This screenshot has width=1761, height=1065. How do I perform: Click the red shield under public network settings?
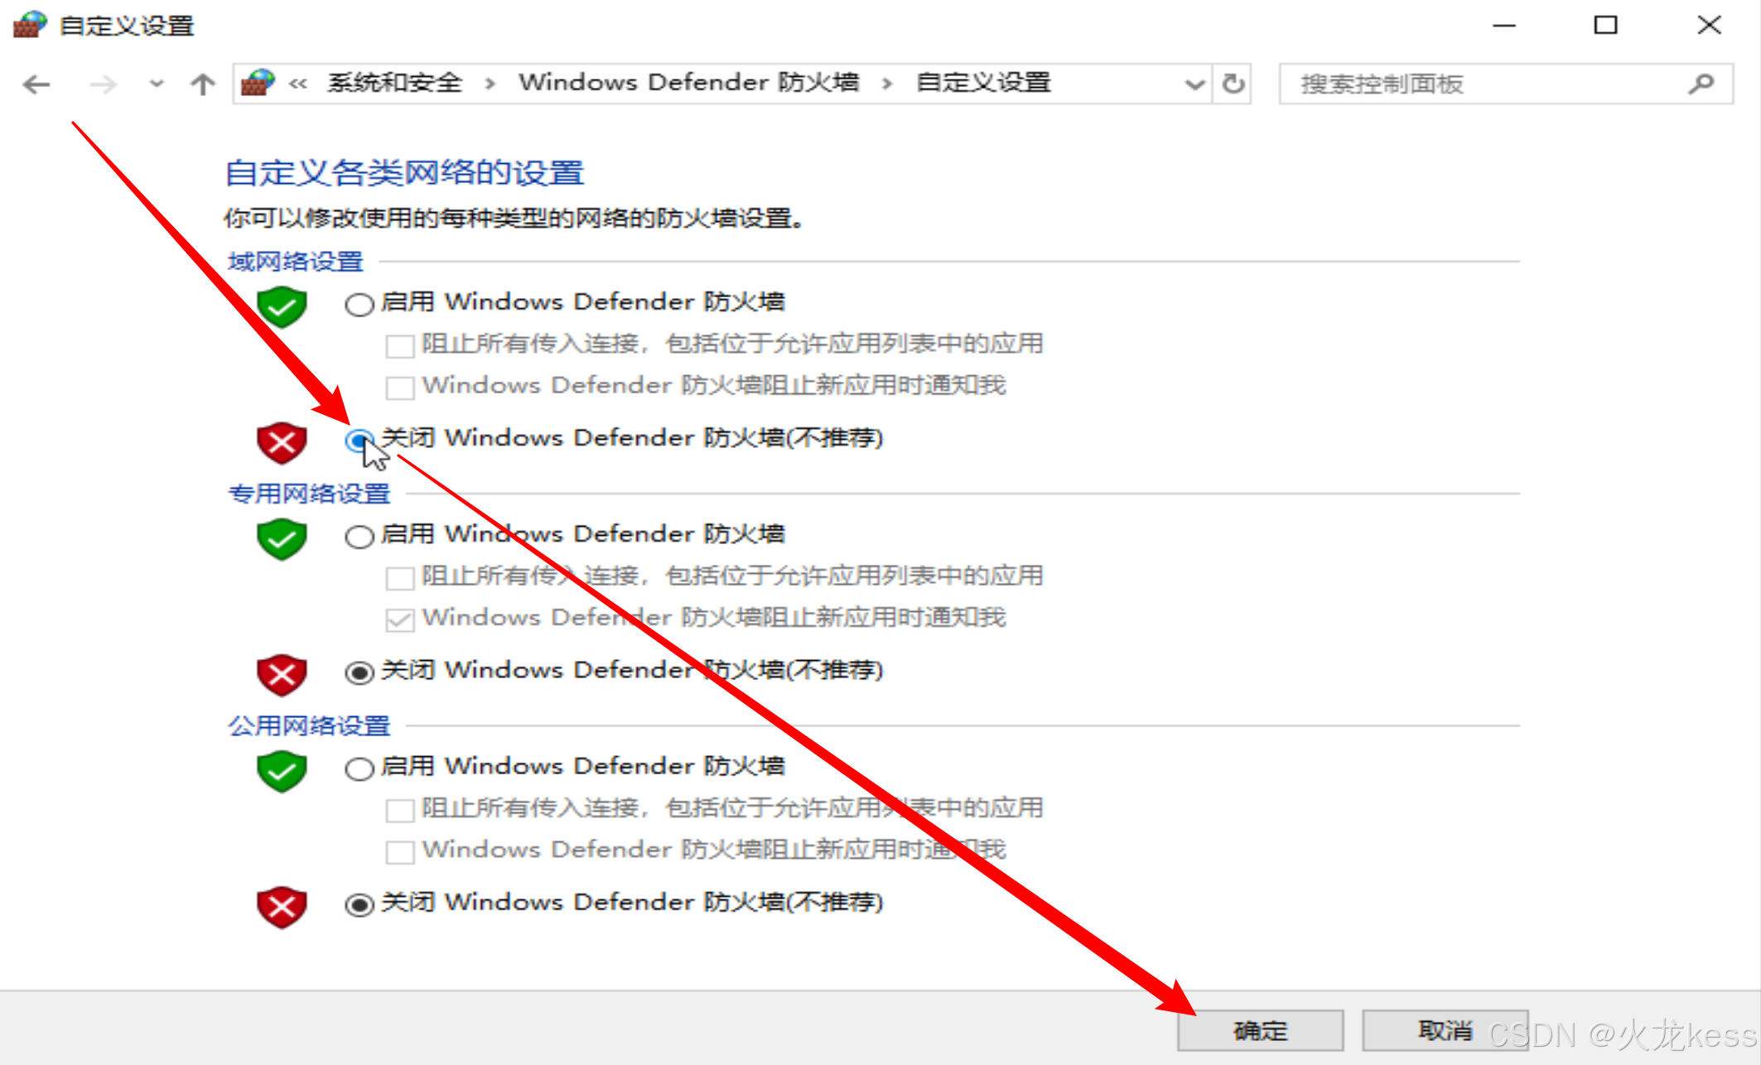click(282, 906)
